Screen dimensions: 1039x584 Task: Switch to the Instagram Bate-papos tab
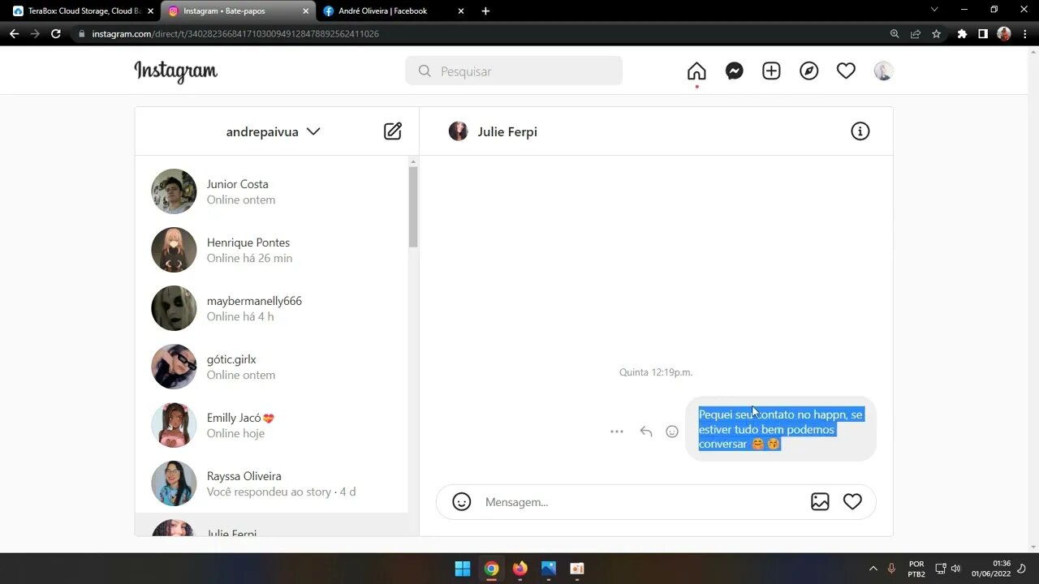[x=237, y=11]
